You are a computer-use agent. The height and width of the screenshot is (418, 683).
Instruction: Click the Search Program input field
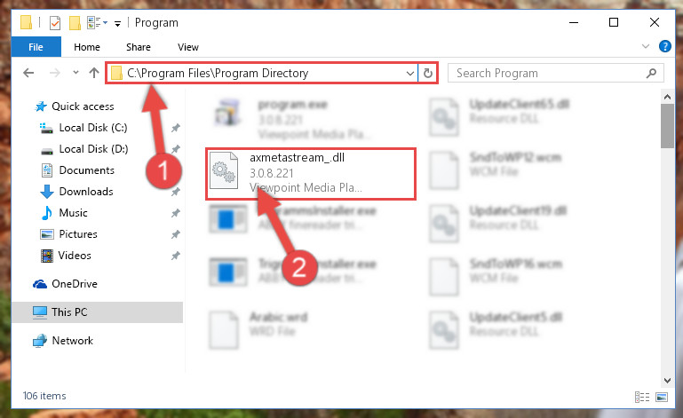click(x=550, y=73)
